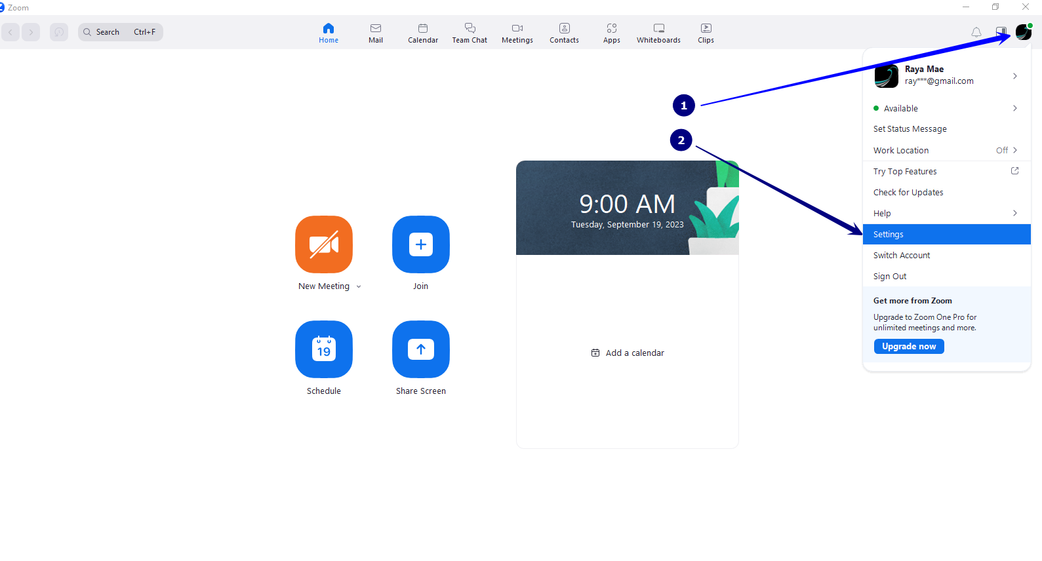Click the Search field
The image size is (1042, 561).
[x=121, y=32]
